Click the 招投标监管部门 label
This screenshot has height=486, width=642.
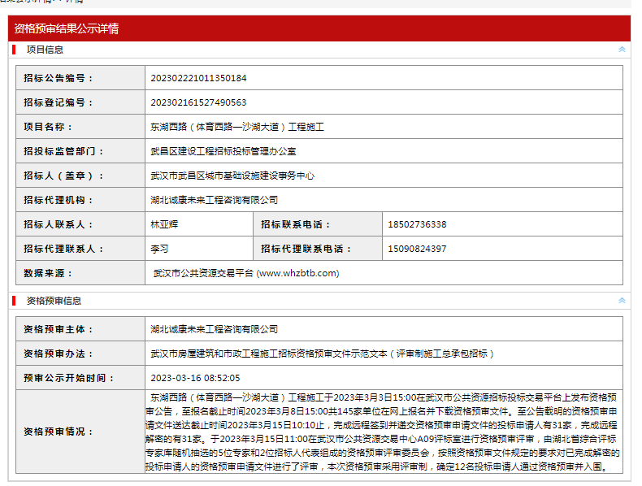coord(64,151)
